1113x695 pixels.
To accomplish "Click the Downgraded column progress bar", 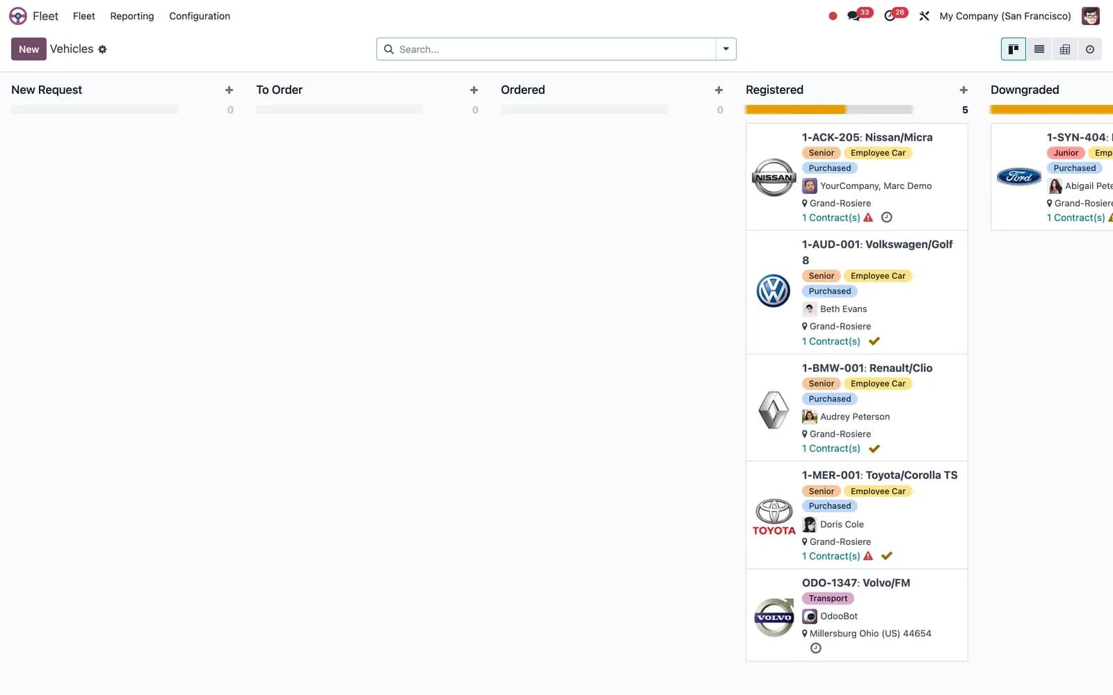I will (1052, 110).
